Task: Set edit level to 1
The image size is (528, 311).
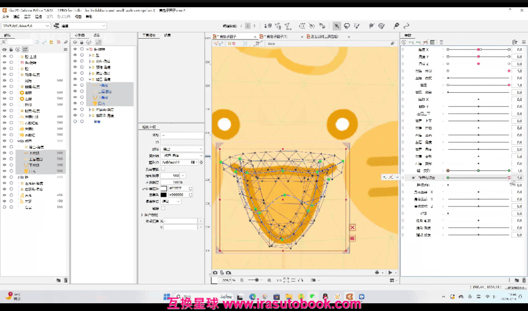Action: click(x=241, y=26)
